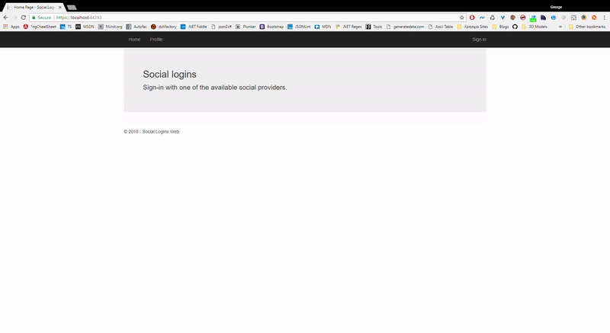This screenshot has height=333, width=610.
Task: Open the MSDN bookmark
Action: [85, 27]
